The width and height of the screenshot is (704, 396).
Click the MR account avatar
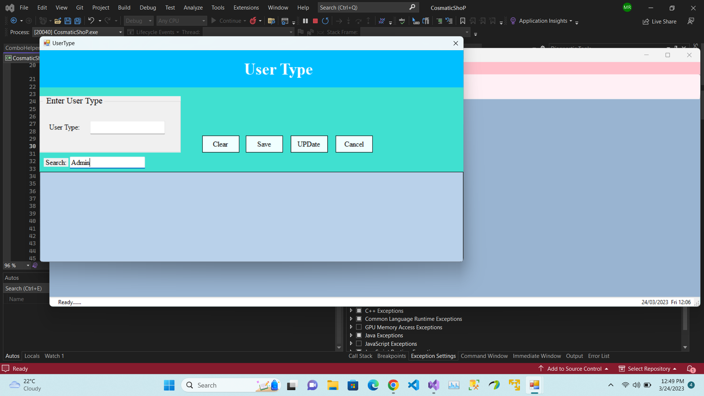627,7
